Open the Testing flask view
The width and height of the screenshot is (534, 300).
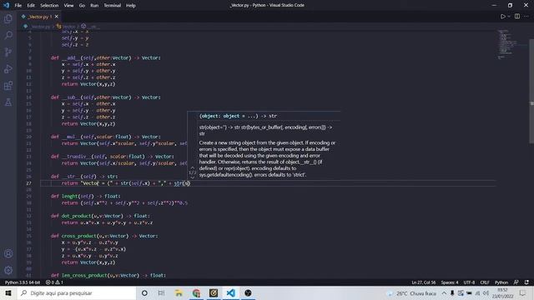pyautogui.click(x=8, y=102)
